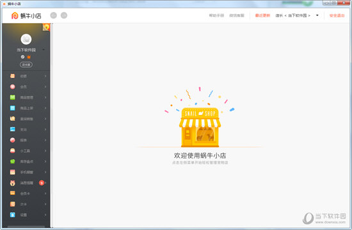Select the snail icon in sidebar
352x230 pixels.
[13, 119]
